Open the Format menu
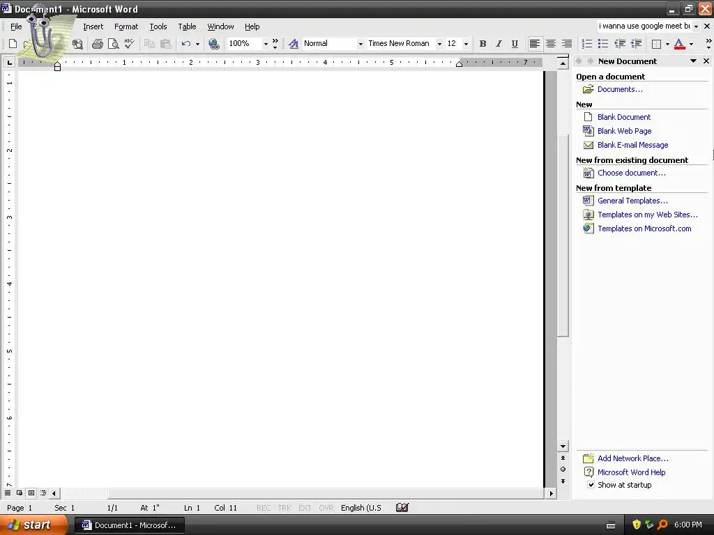The image size is (714, 535). [x=126, y=26]
